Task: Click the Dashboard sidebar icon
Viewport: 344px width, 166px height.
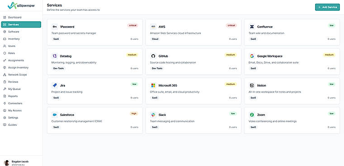Action: click(5, 17)
